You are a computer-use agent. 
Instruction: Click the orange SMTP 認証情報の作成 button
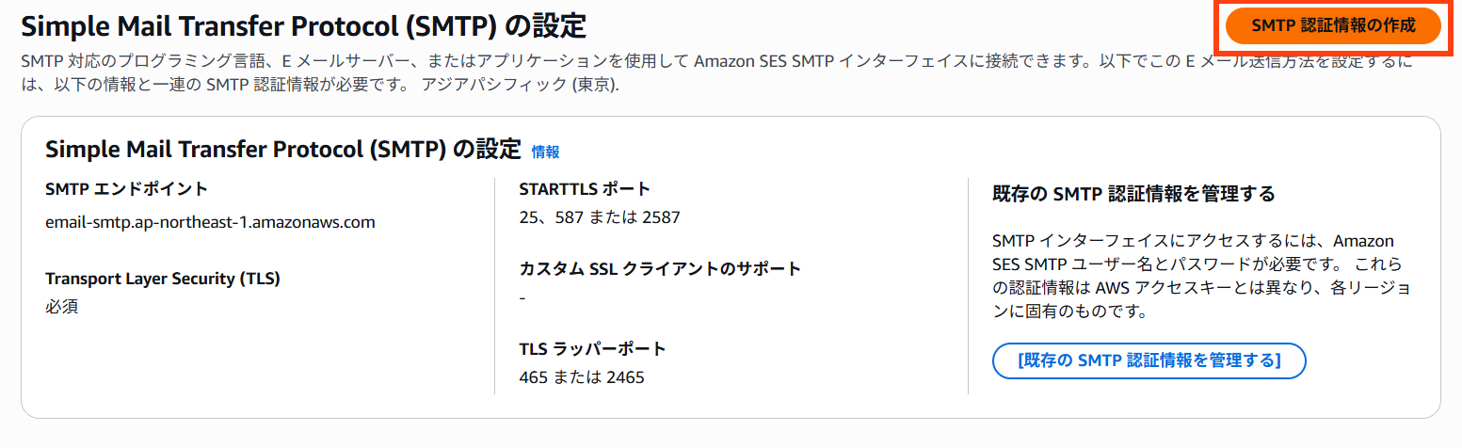pos(1333,26)
